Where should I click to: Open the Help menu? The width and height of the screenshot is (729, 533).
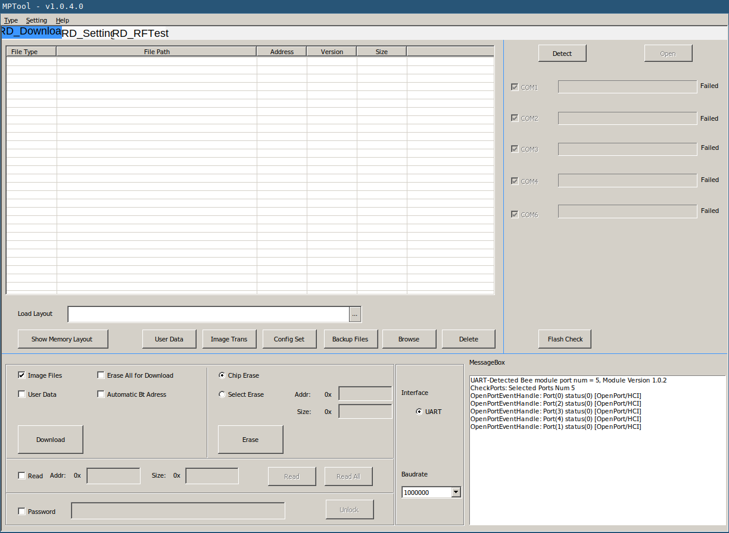[63, 20]
